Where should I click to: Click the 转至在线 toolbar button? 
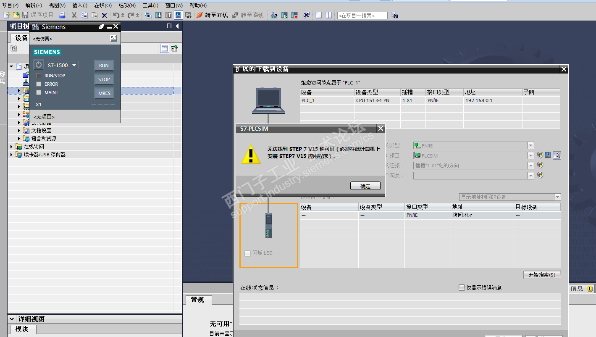coord(212,15)
